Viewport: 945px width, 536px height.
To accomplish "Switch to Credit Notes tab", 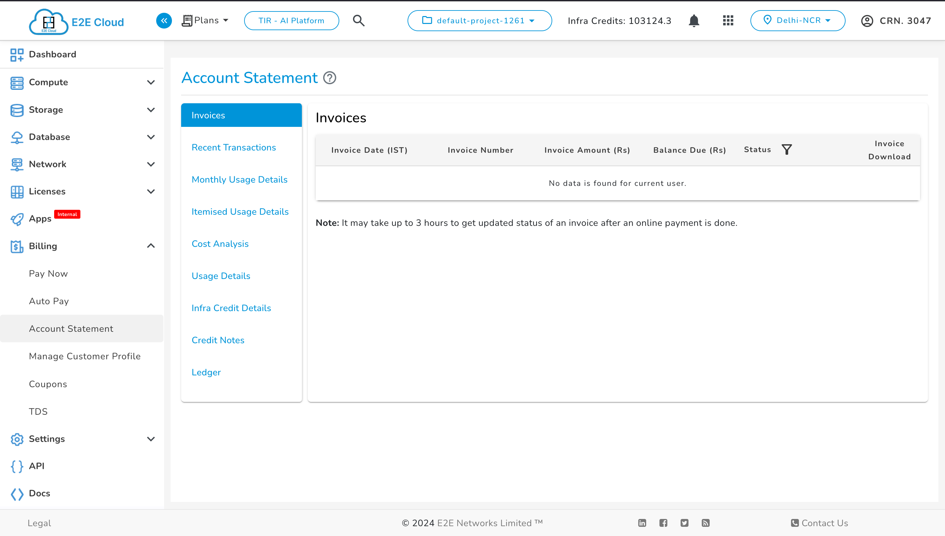I will pyautogui.click(x=218, y=340).
